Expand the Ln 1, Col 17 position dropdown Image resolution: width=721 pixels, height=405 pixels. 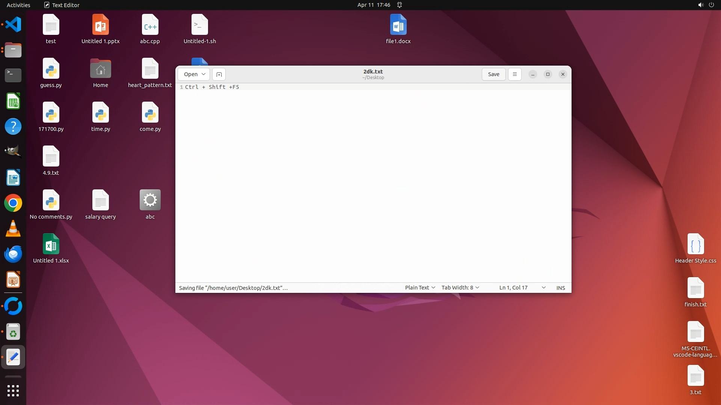543,288
